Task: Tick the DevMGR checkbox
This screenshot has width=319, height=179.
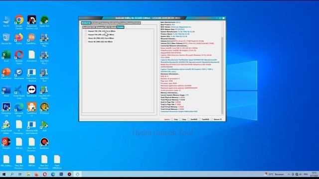Action: [188, 119]
